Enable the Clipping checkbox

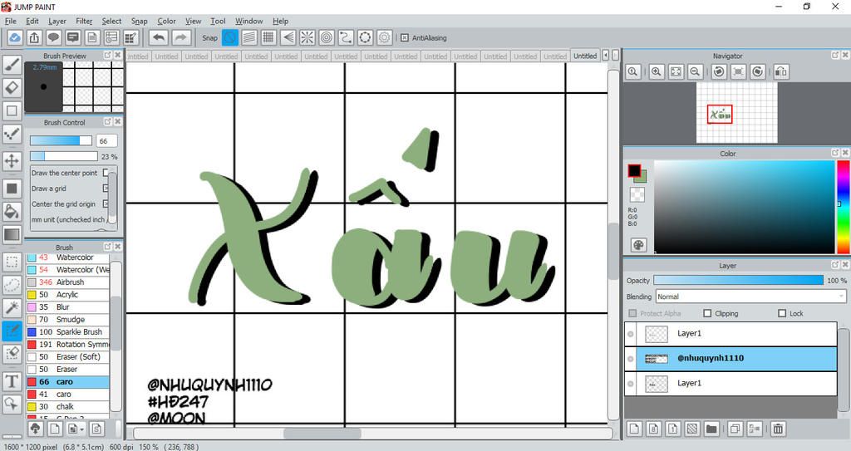(x=707, y=314)
